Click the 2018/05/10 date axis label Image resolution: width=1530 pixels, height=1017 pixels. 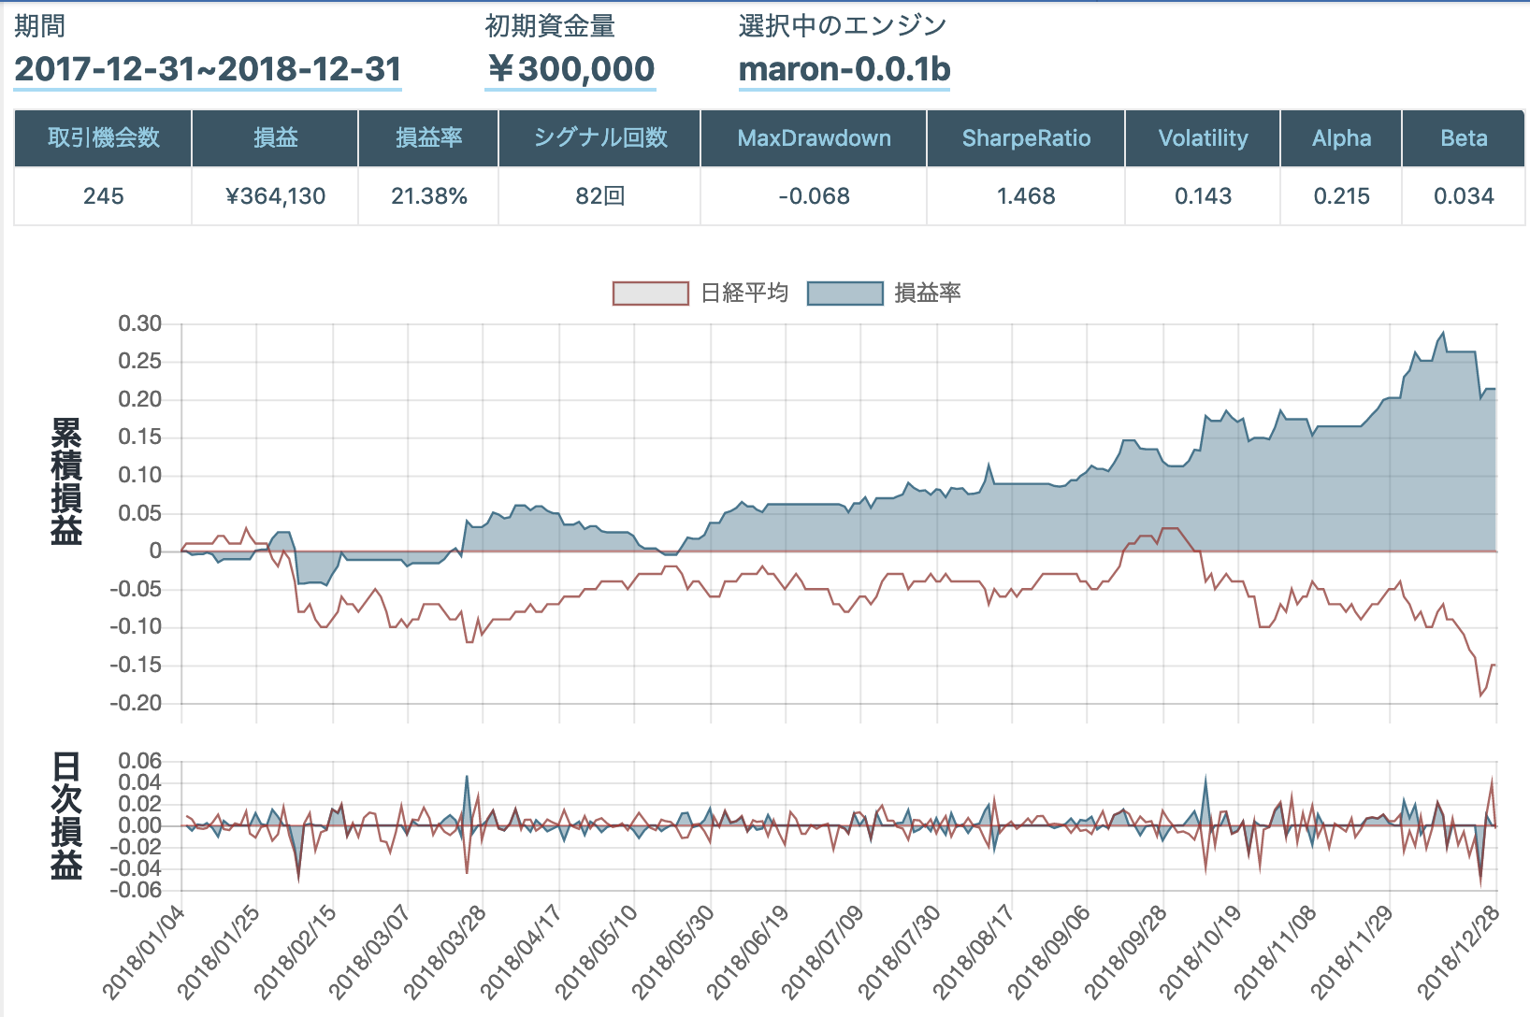pyautogui.click(x=596, y=953)
